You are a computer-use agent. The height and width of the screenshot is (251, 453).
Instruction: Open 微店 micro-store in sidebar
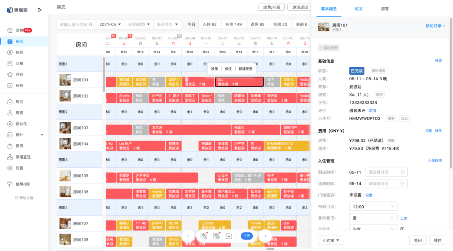(x=19, y=146)
